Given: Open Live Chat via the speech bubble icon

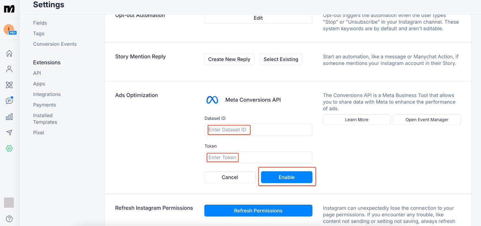Looking at the screenshot, I should [x=9, y=101].
